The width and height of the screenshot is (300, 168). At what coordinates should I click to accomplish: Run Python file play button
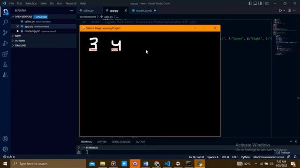pos(280,11)
